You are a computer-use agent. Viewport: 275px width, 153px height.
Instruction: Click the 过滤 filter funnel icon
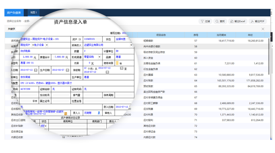click(202, 21)
